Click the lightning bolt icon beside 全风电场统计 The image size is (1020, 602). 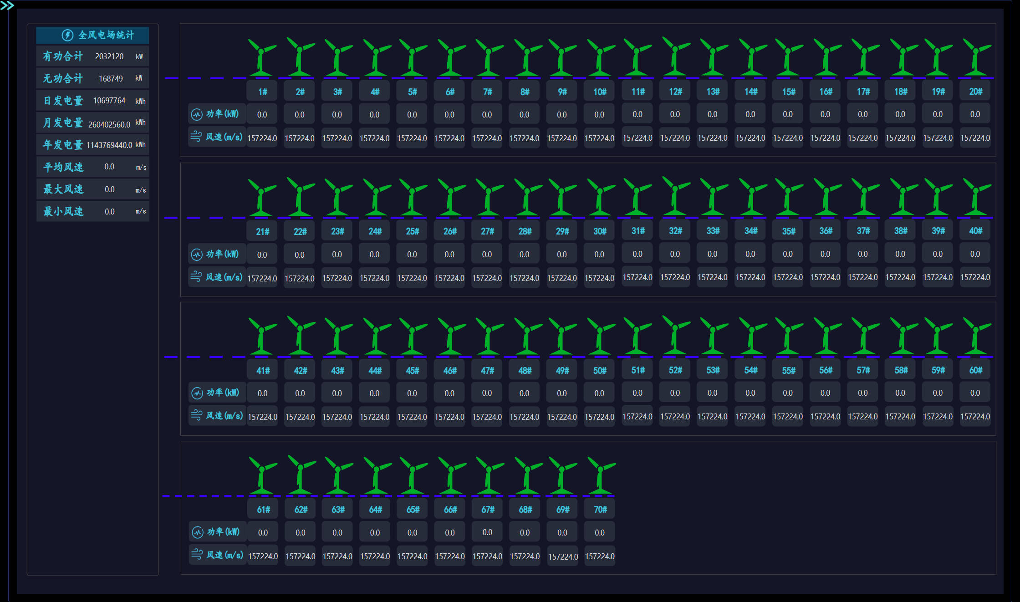[67, 35]
